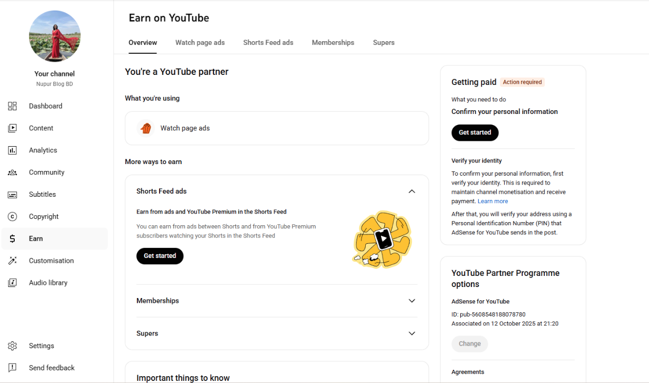
Task: Open the Dashboard section
Action: (45, 106)
